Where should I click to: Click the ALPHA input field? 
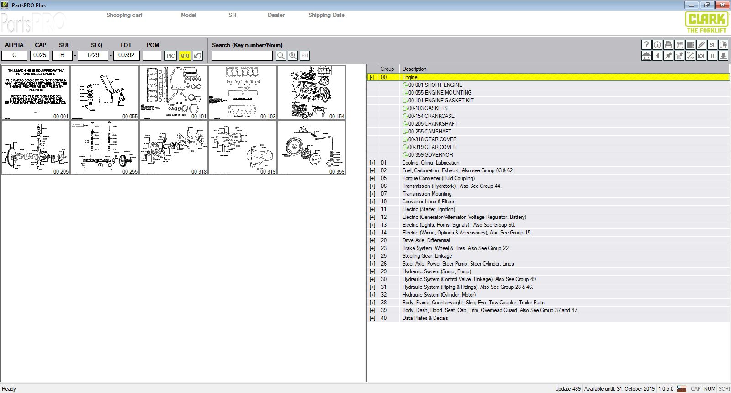14,56
